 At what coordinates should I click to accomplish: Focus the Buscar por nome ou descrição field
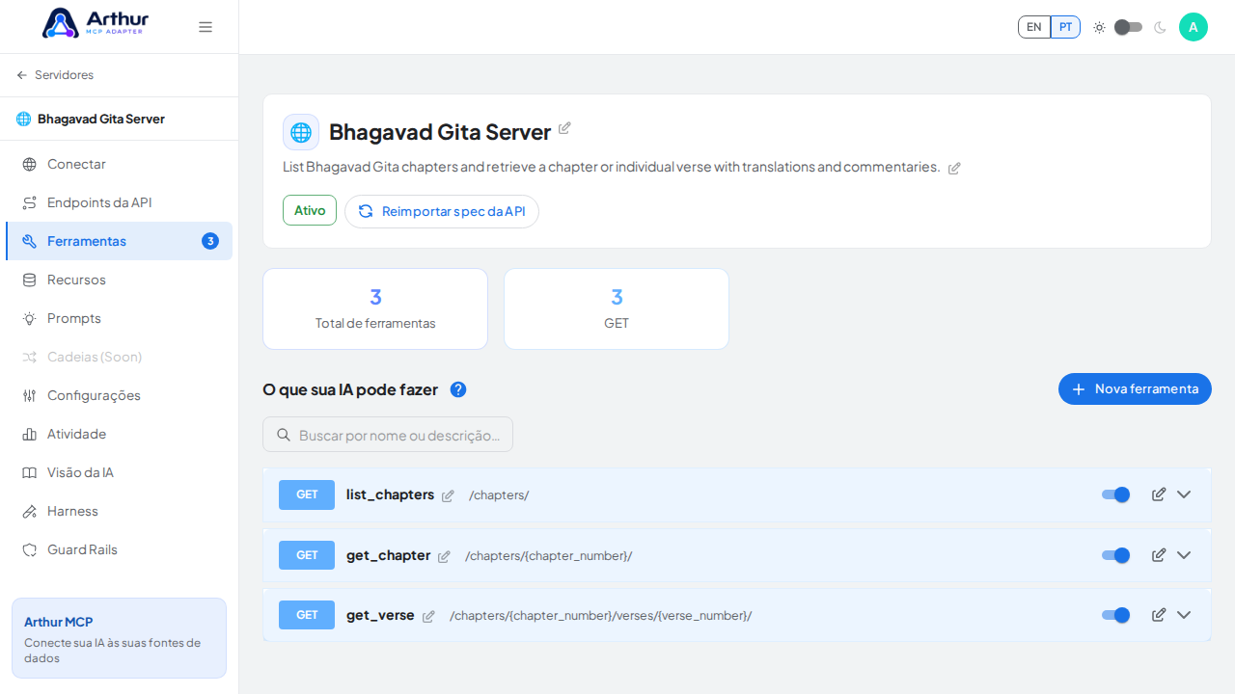coord(388,435)
